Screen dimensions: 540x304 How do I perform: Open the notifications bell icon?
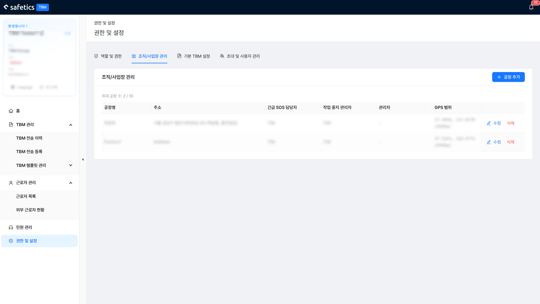coord(531,7)
